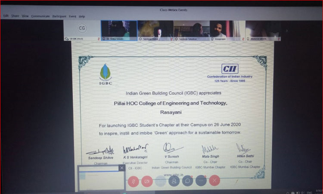Click the greyed-out share content button
Viewport: 323px width, 194px height.
point(161,181)
